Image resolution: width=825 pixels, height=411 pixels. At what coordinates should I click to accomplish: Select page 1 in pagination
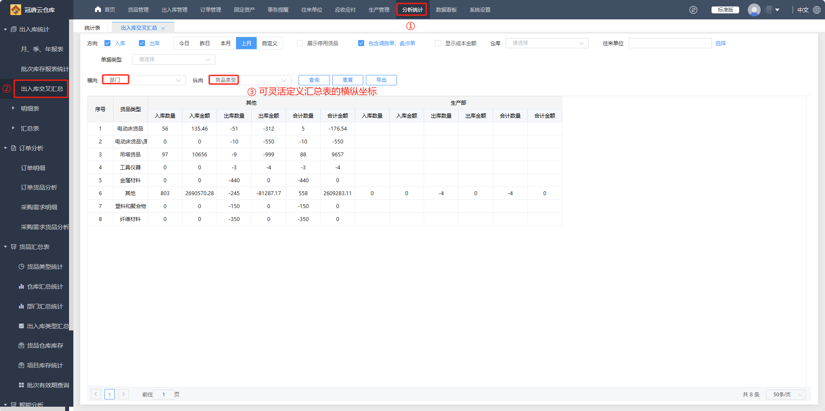[110, 394]
